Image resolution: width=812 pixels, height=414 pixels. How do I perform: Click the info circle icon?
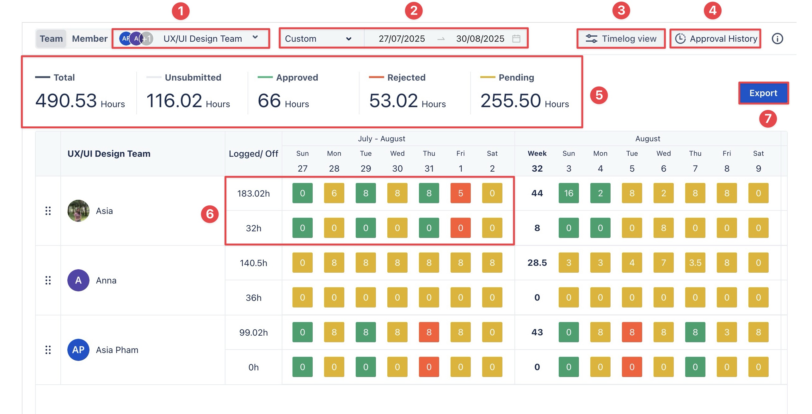pyautogui.click(x=777, y=39)
